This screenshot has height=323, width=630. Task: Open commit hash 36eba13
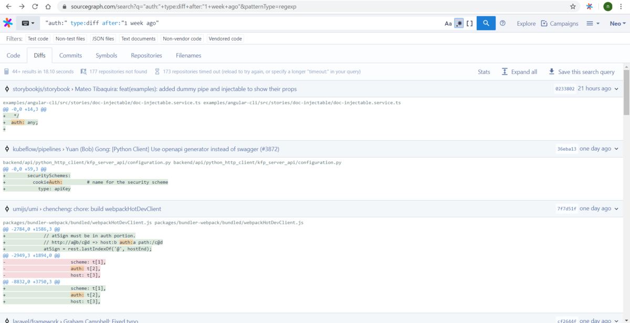pyautogui.click(x=566, y=149)
